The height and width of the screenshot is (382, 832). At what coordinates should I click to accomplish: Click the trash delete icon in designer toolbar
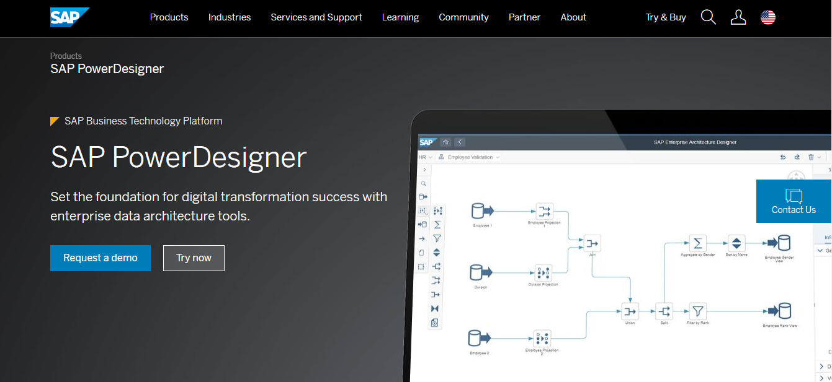tap(811, 157)
